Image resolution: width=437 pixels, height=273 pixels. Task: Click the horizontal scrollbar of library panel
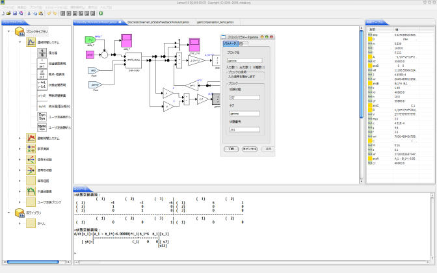coord(36,262)
